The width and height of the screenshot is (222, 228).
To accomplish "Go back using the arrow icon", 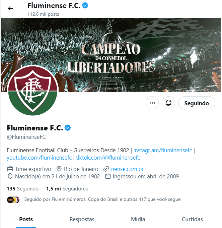I will tap(10, 8).
